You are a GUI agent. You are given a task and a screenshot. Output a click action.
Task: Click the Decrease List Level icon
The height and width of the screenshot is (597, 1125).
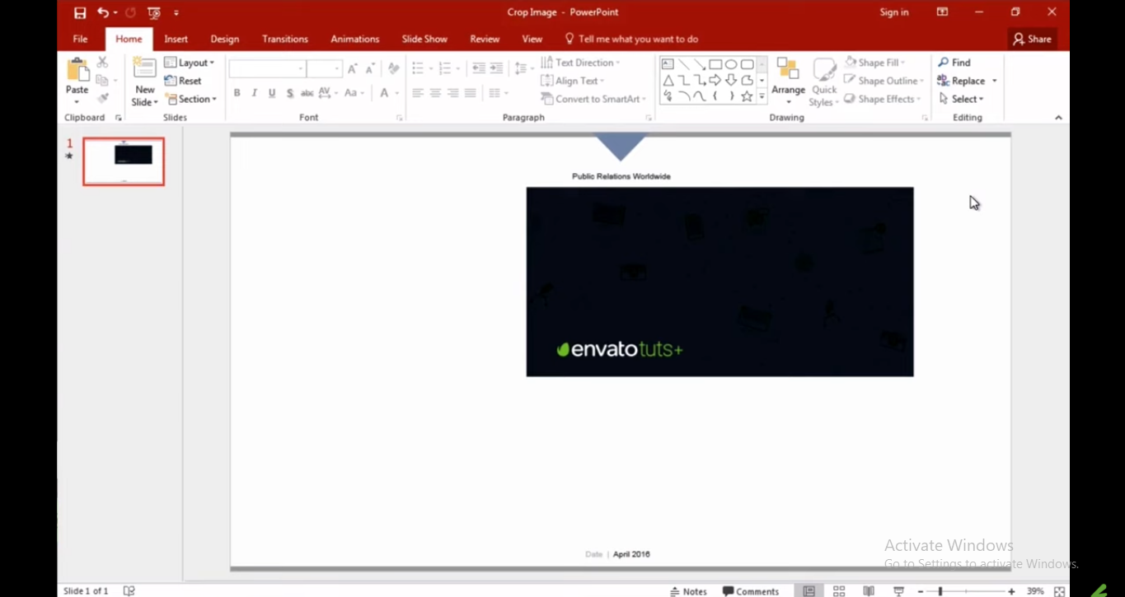[478, 68]
